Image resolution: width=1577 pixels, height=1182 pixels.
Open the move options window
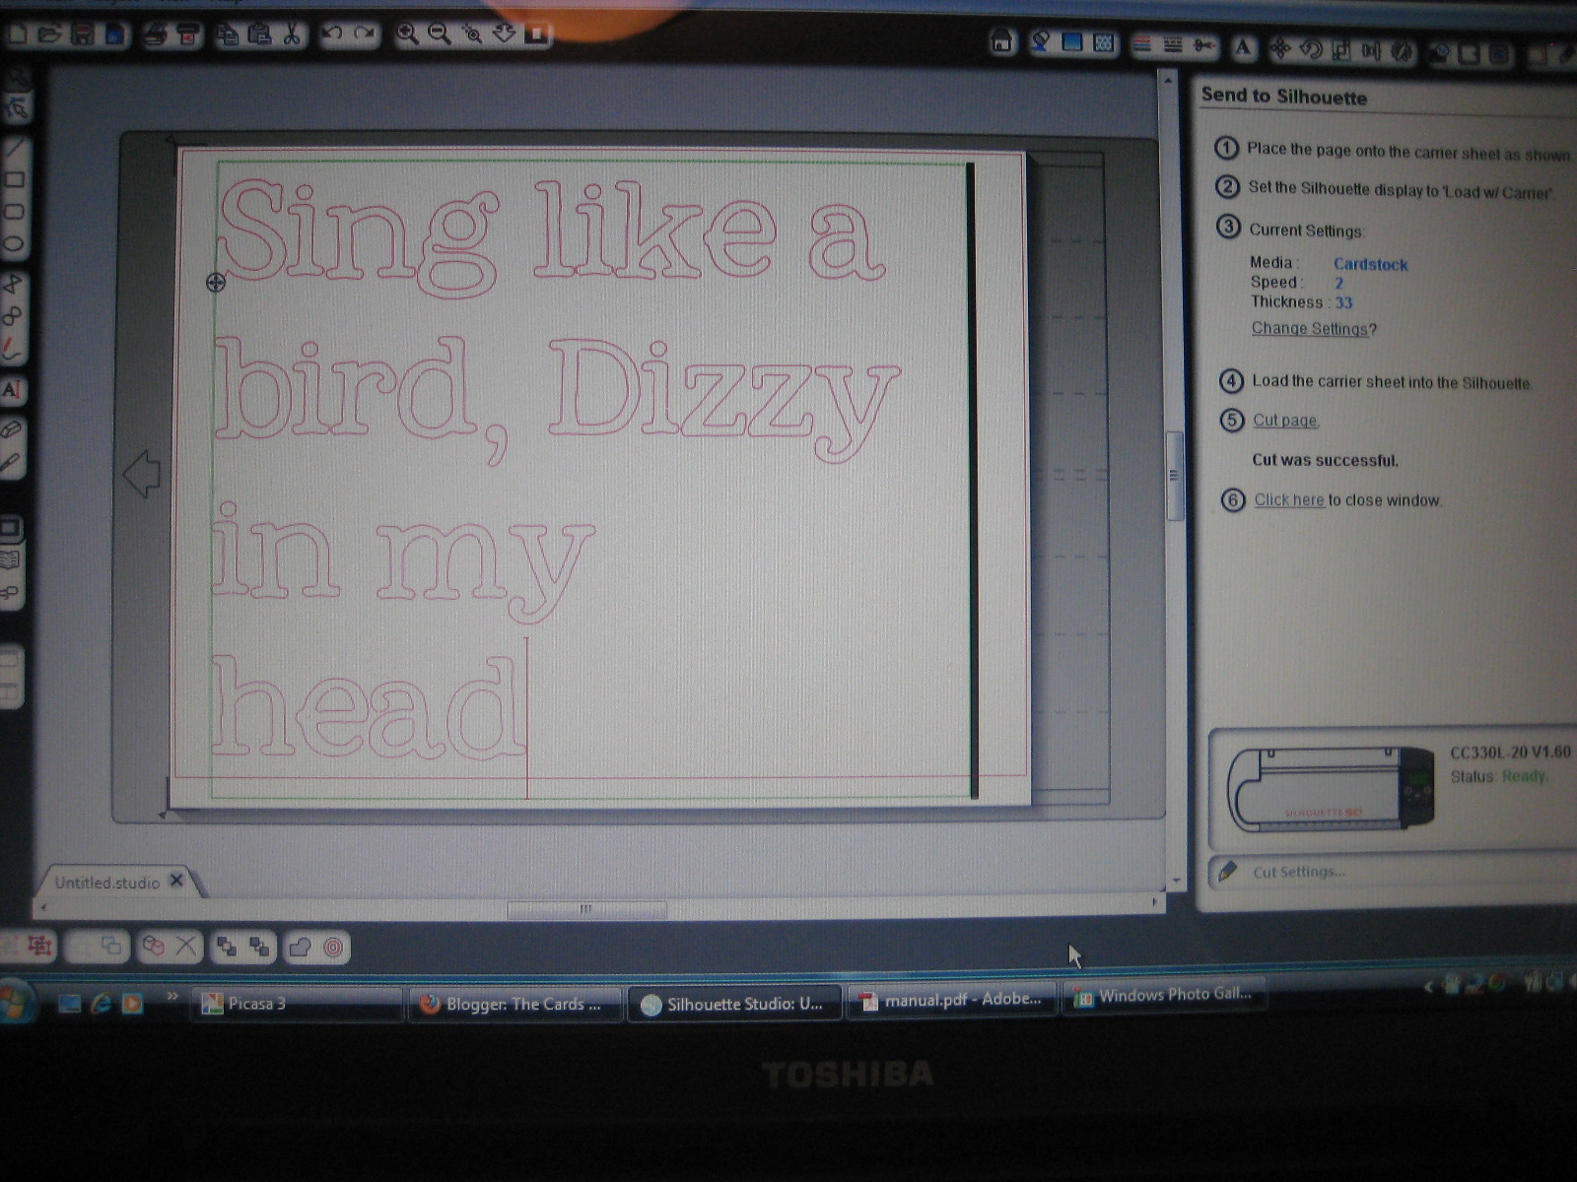1280,48
